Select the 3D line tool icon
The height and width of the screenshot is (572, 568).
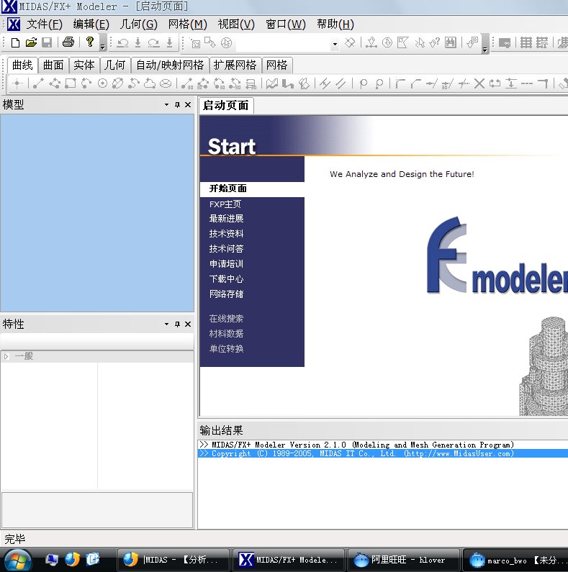[187, 83]
